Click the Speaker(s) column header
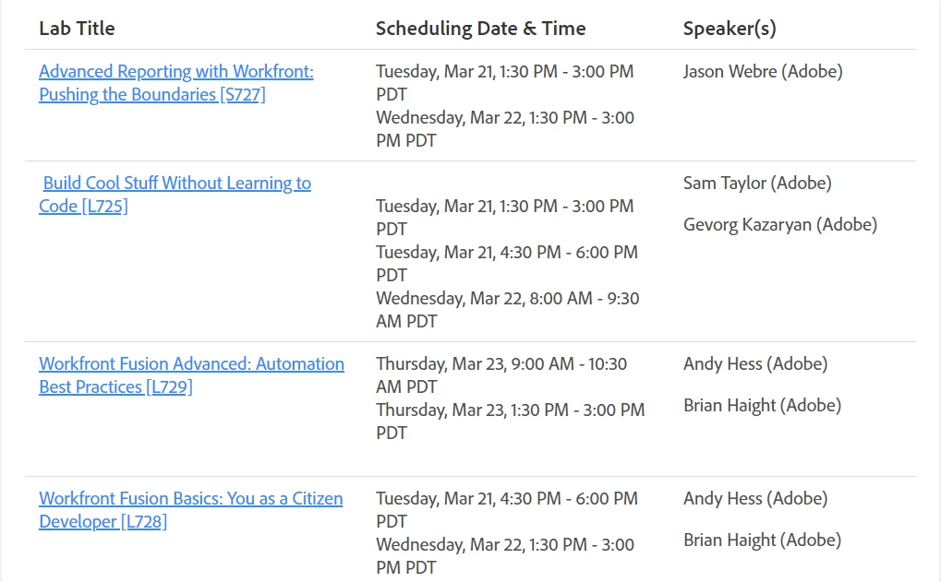This screenshot has height=582, width=941. tap(730, 29)
